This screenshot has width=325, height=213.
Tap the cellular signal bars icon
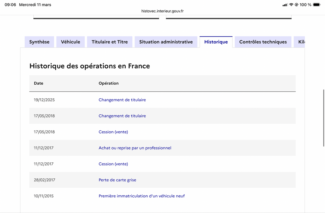[285, 5]
